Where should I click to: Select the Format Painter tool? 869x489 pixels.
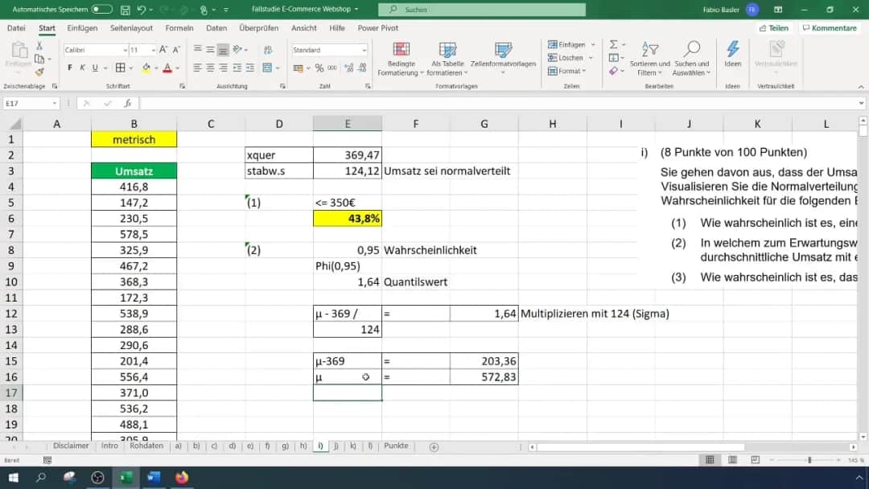[39, 72]
